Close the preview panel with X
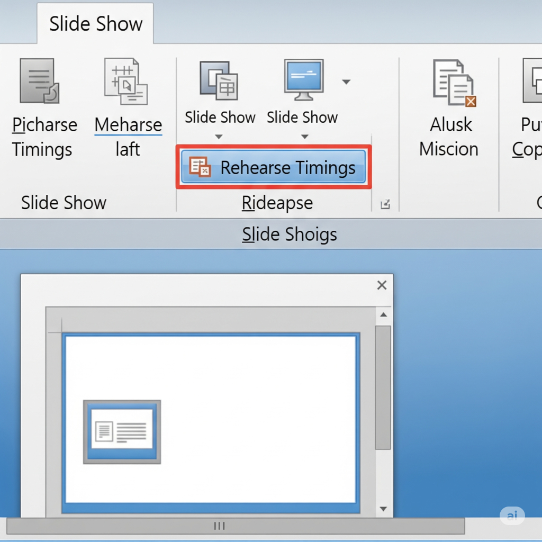This screenshot has height=542, width=542. 382,285
